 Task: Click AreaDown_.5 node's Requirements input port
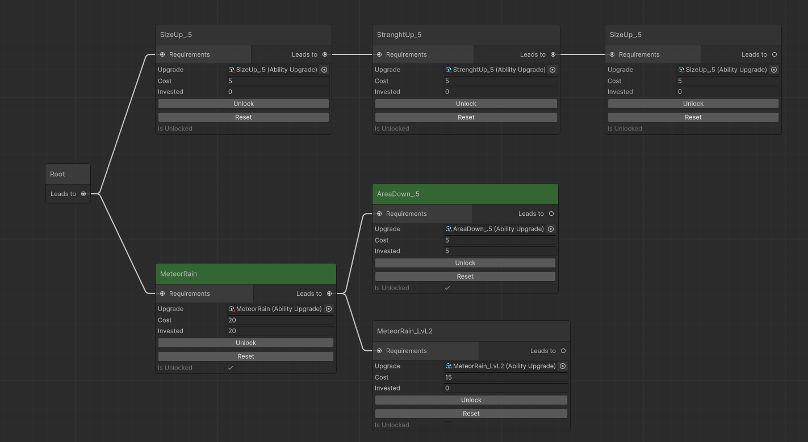point(379,214)
